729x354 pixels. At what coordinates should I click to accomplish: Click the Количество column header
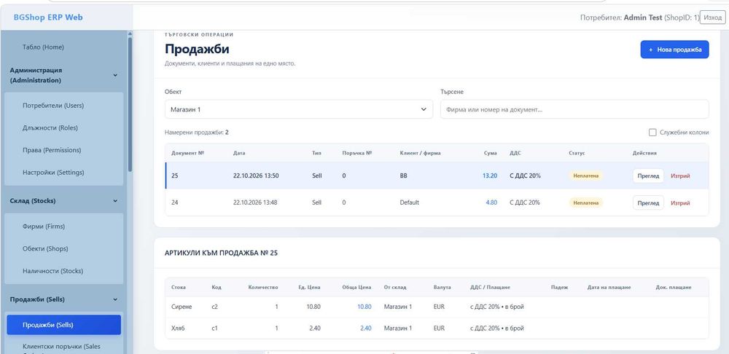click(x=263, y=287)
